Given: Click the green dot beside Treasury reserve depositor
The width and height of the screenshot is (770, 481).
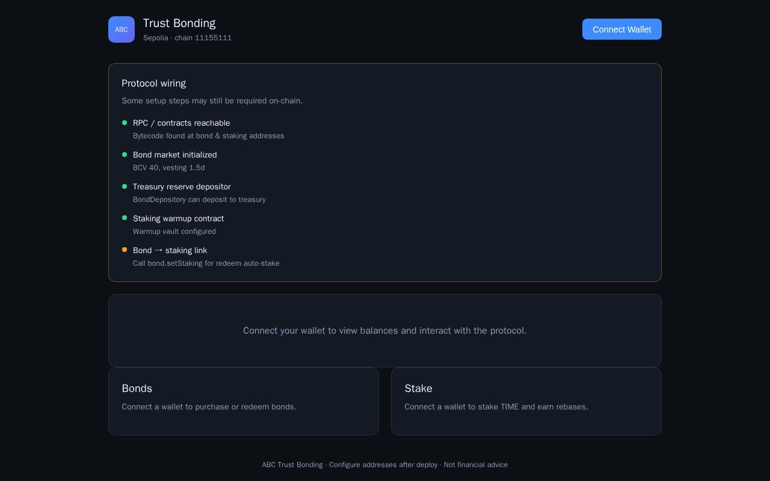Looking at the screenshot, I should click(x=125, y=186).
